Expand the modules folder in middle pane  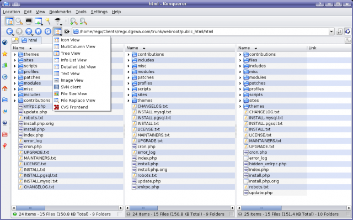(x=129, y=72)
